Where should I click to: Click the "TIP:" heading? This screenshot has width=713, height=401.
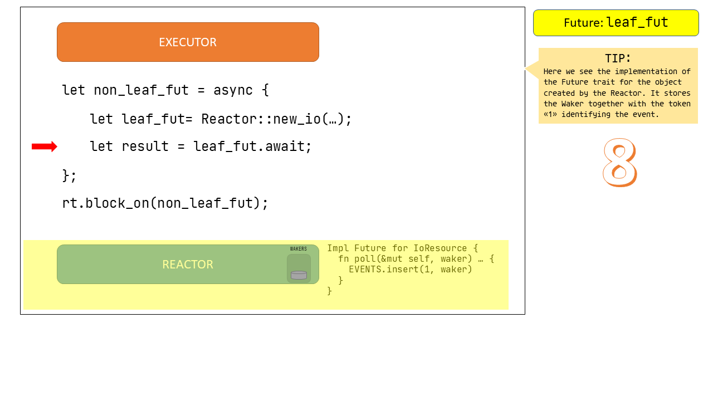(618, 58)
